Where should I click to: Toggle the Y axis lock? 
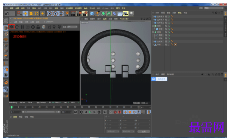pyautogui.click(x=55, y=14)
